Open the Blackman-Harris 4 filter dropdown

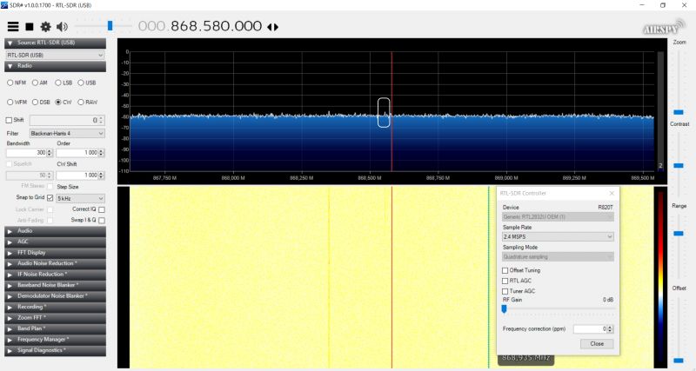tap(67, 134)
